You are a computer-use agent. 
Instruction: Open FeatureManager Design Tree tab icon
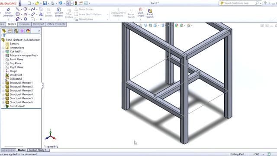(x=4, y=31)
